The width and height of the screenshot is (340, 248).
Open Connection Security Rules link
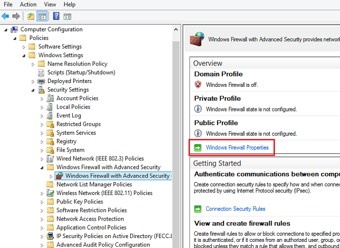pos(236,209)
